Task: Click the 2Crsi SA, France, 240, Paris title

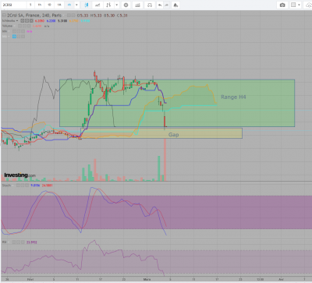Action: click(x=34, y=16)
